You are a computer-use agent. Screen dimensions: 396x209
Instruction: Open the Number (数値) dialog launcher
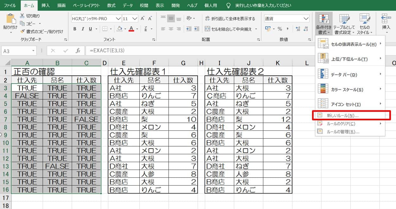click(309, 40)
